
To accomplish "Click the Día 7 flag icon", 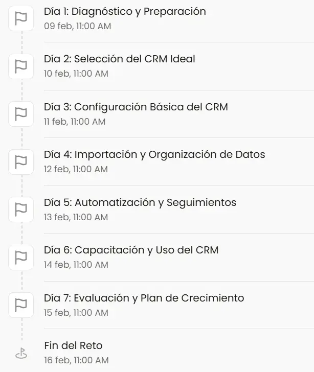I will (x=21, y=305).
